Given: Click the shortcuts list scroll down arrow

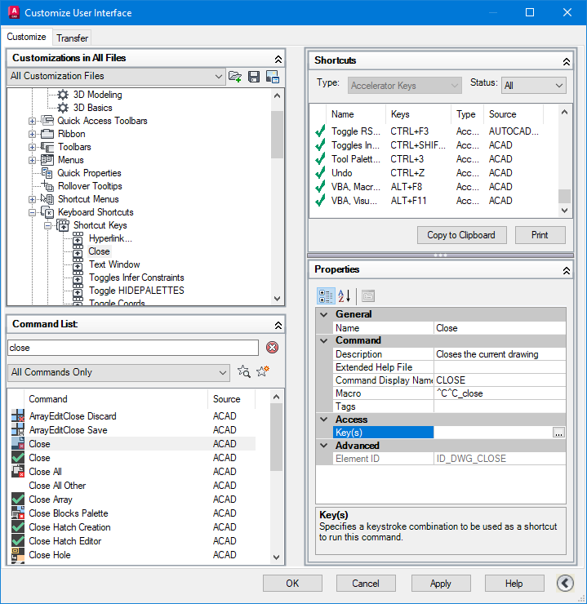Looking at the screenshot, I should (565, 211).
